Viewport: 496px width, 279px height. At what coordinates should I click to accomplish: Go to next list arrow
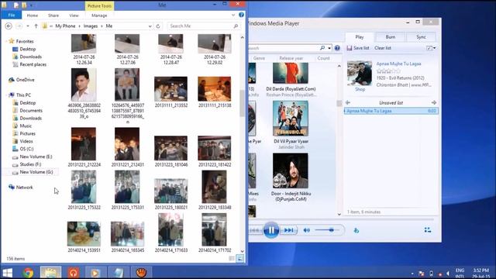coord(434,102)
